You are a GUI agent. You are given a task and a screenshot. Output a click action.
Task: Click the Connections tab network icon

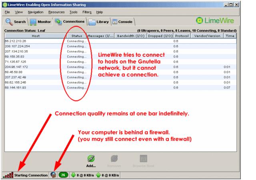click(x=58, y=22)
